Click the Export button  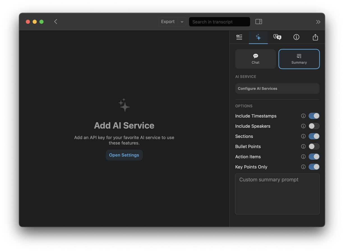click(168, 22)
